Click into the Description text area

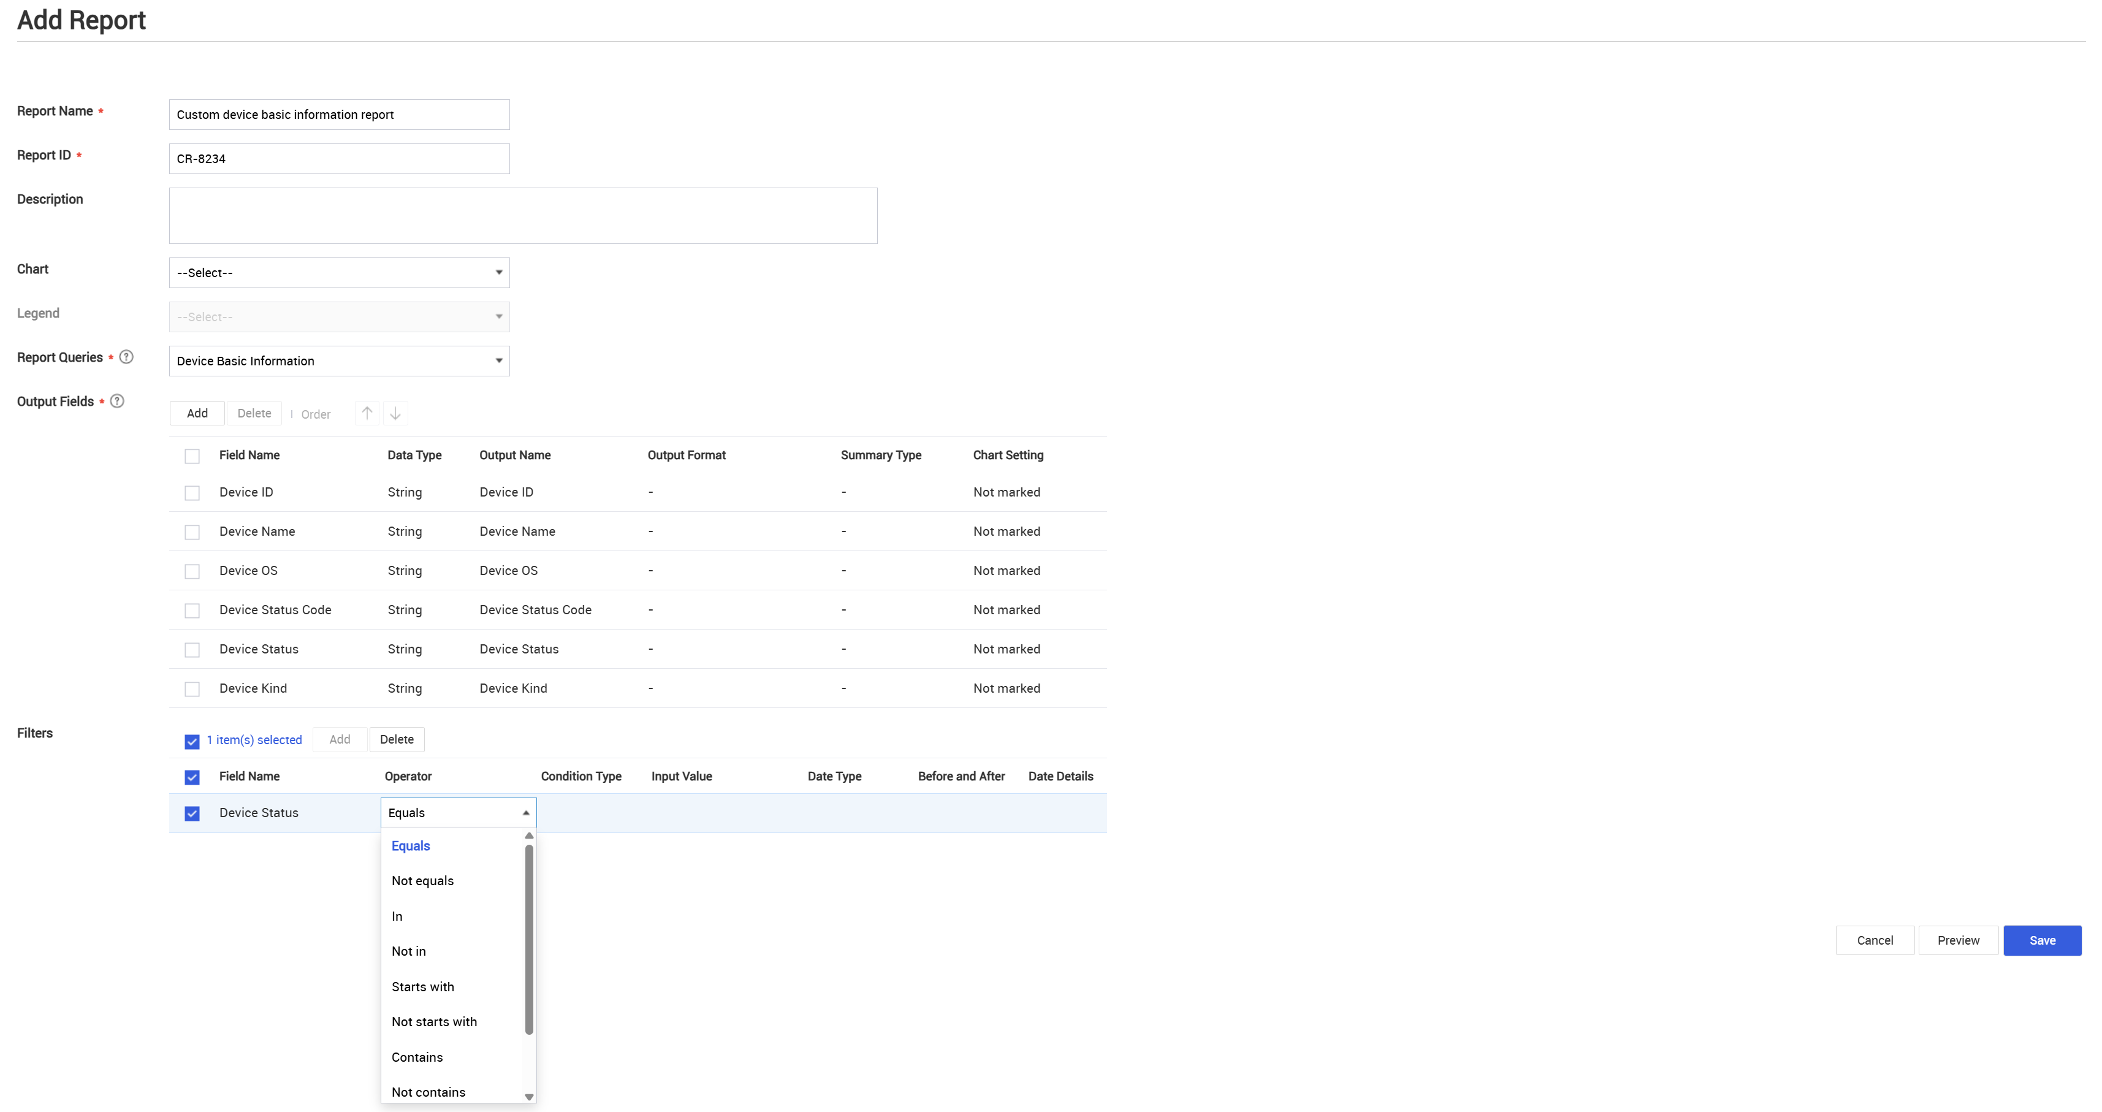(x=522, y=215)
